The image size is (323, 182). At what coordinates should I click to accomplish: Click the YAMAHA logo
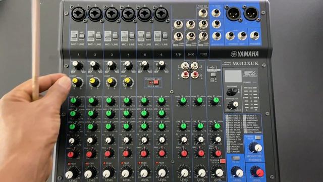245,54
